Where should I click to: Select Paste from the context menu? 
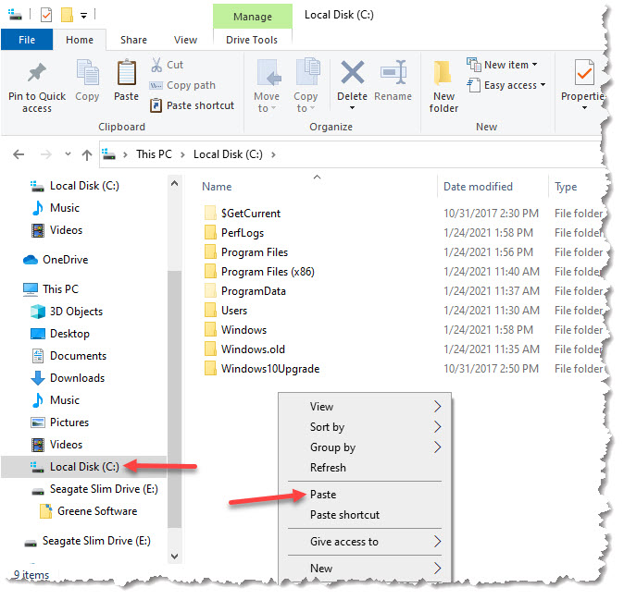click(323, 495)
